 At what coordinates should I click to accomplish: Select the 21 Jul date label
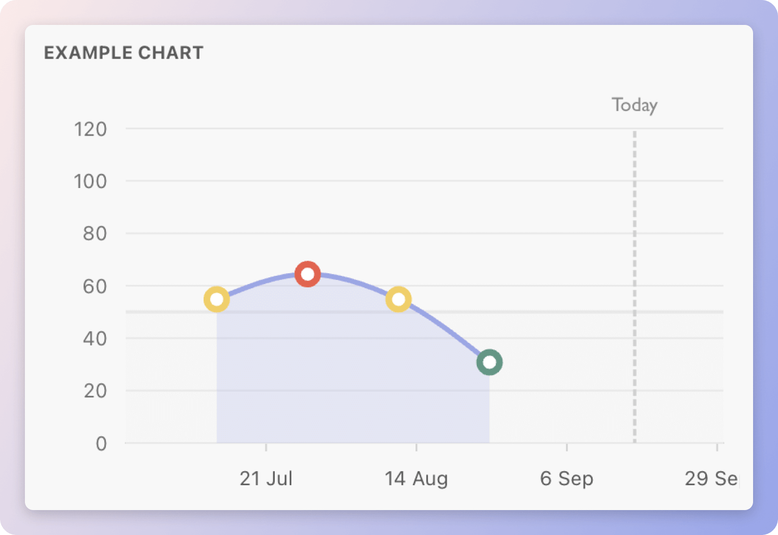click(266, 478)
